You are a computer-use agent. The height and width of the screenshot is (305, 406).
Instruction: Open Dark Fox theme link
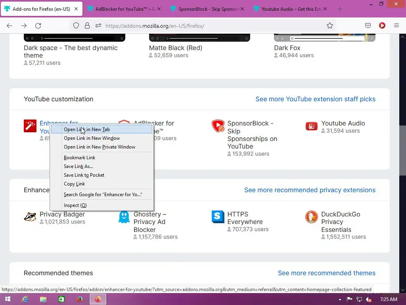click(x=287, y=48)
